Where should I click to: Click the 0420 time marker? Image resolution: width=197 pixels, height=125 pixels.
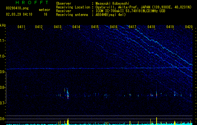189,27
